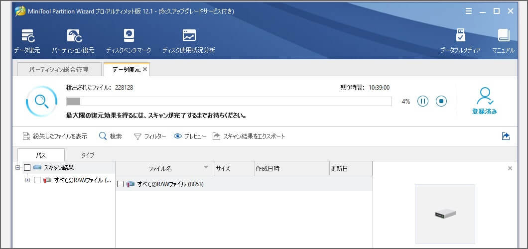Viewport: 528px width, 249px height.
Task: Stop the running scan
Action: click(441, 101)
